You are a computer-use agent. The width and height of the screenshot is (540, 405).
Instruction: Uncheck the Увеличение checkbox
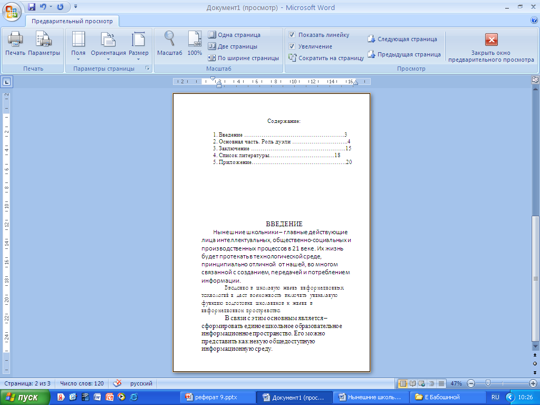click(x=292, y=46)
